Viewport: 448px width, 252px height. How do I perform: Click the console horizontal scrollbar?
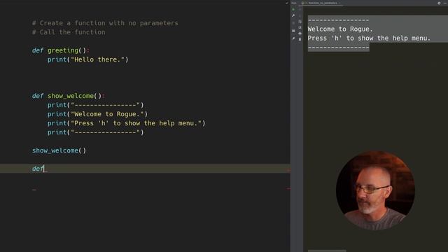pos(327,251)
